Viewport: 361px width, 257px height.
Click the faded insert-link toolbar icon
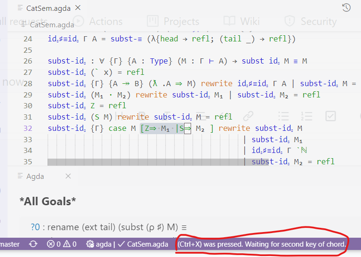(249, 116)
